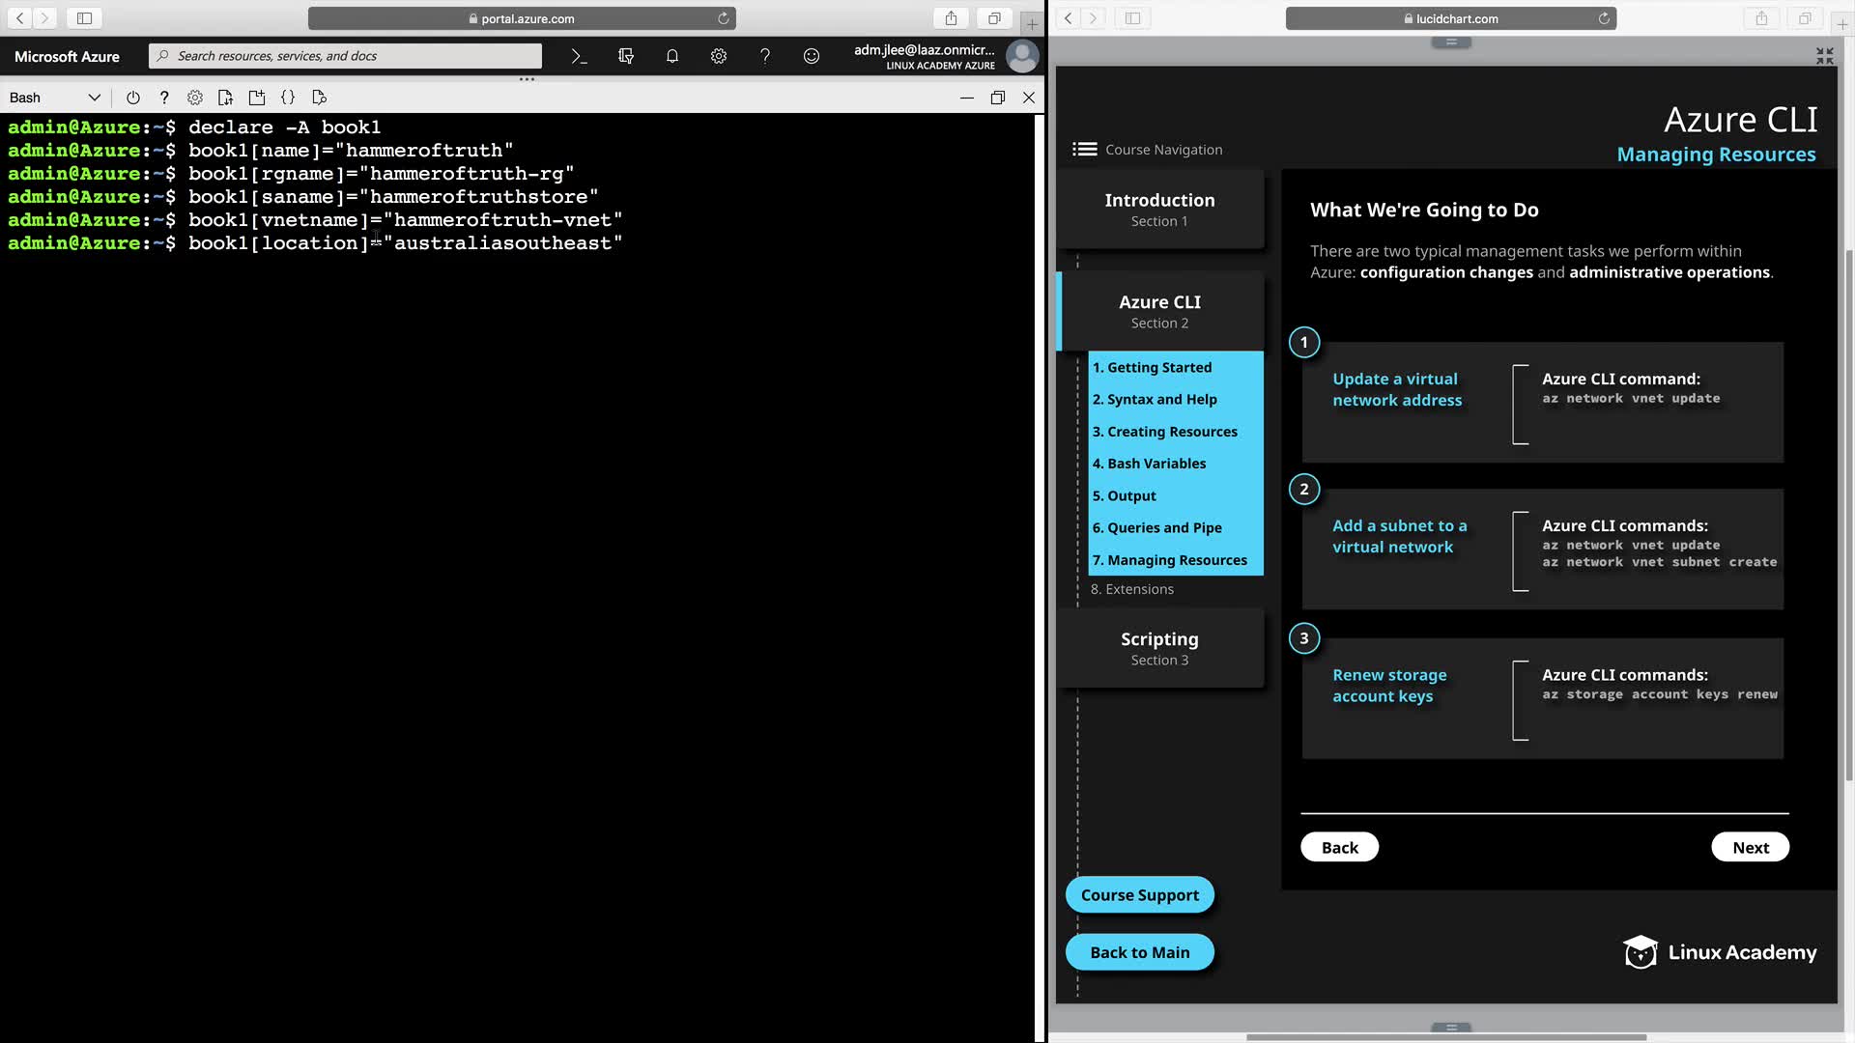Click Azure search resources input field

click(x=348, y=56)
